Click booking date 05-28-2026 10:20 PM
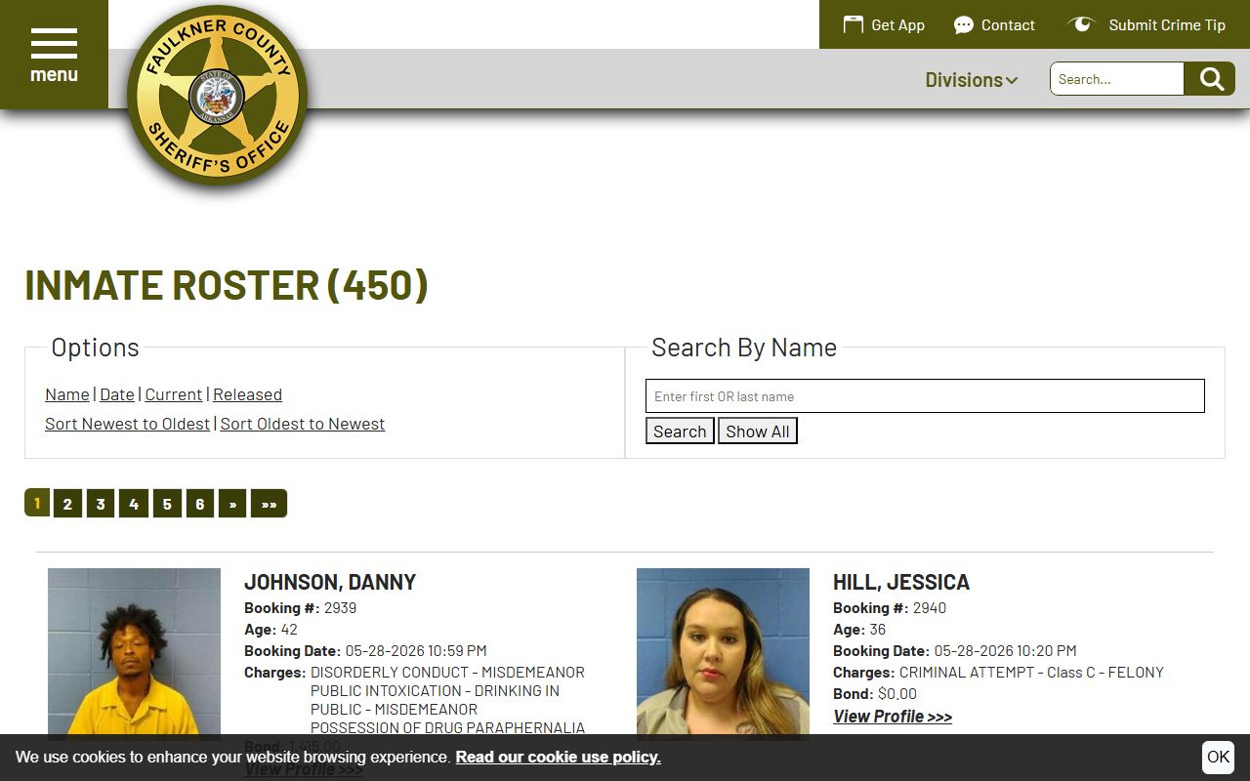 pos(1005,650)
